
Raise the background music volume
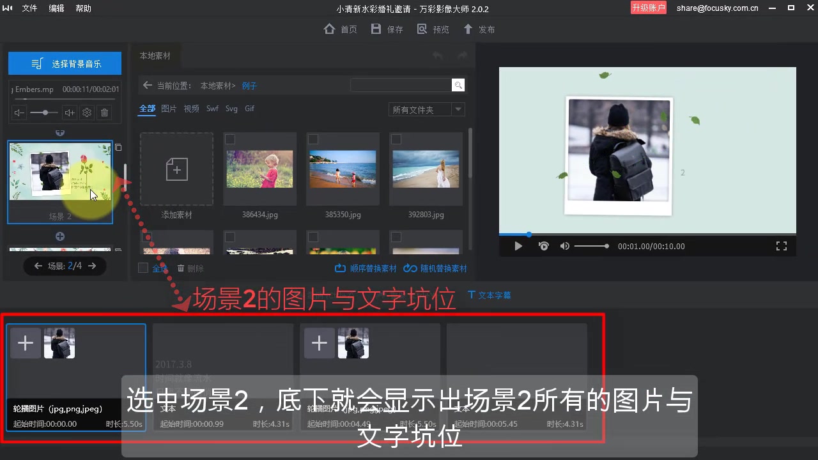[70, 112]
